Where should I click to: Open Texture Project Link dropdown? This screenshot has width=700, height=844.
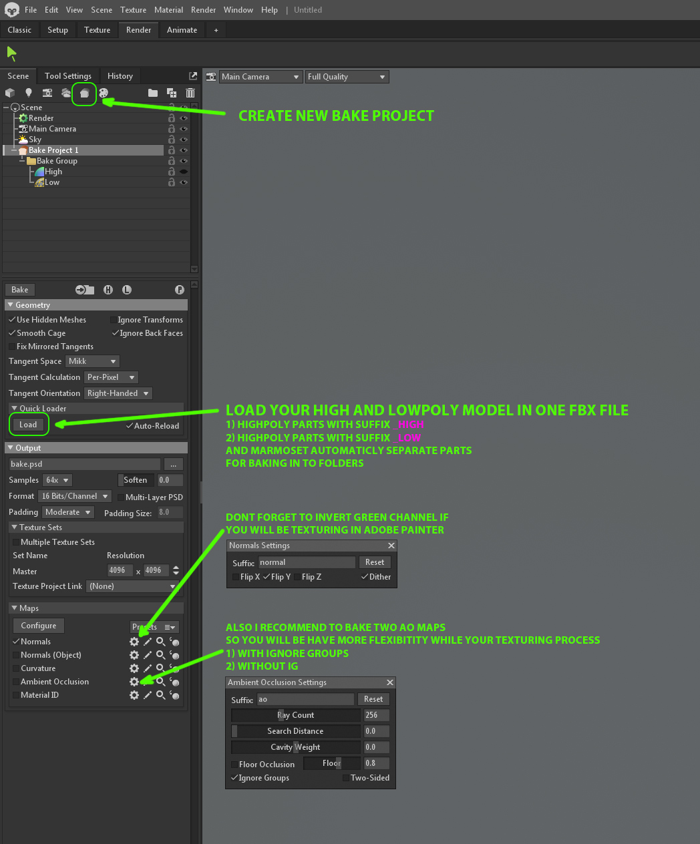click(x=133, y=586)
